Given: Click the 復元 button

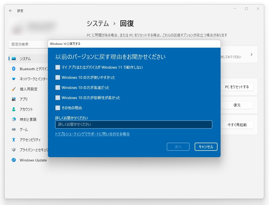Looking at the screenshot, I should 237,105.
